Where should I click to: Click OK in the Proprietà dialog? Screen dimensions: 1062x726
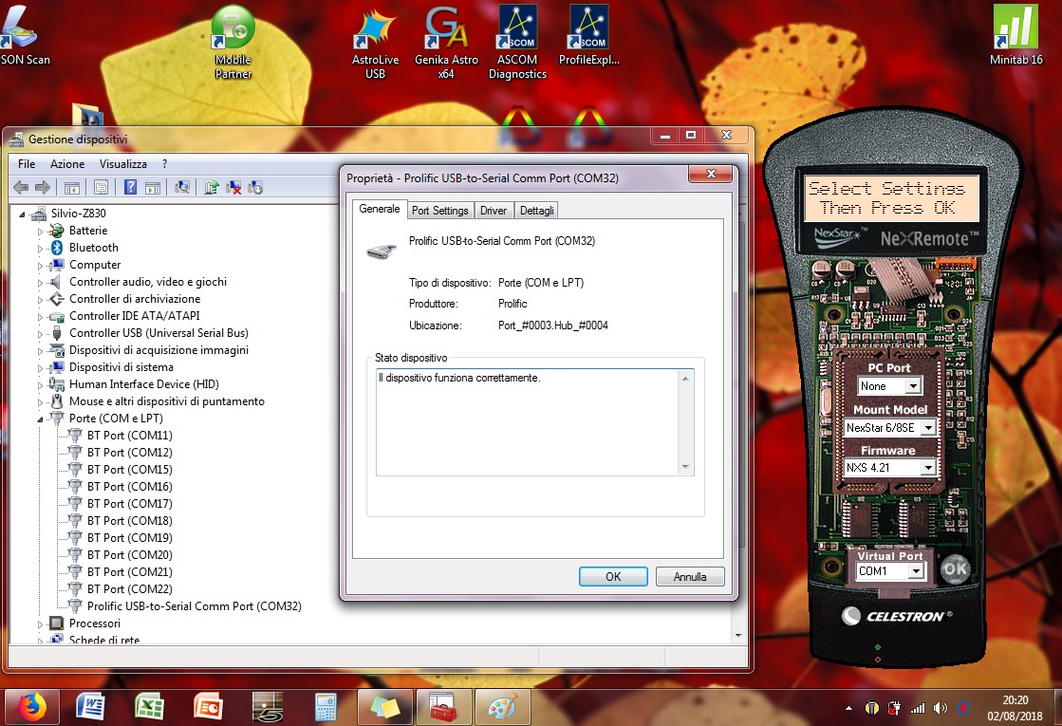[613, 576]
